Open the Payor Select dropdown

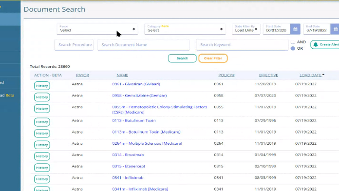(97, 29)
